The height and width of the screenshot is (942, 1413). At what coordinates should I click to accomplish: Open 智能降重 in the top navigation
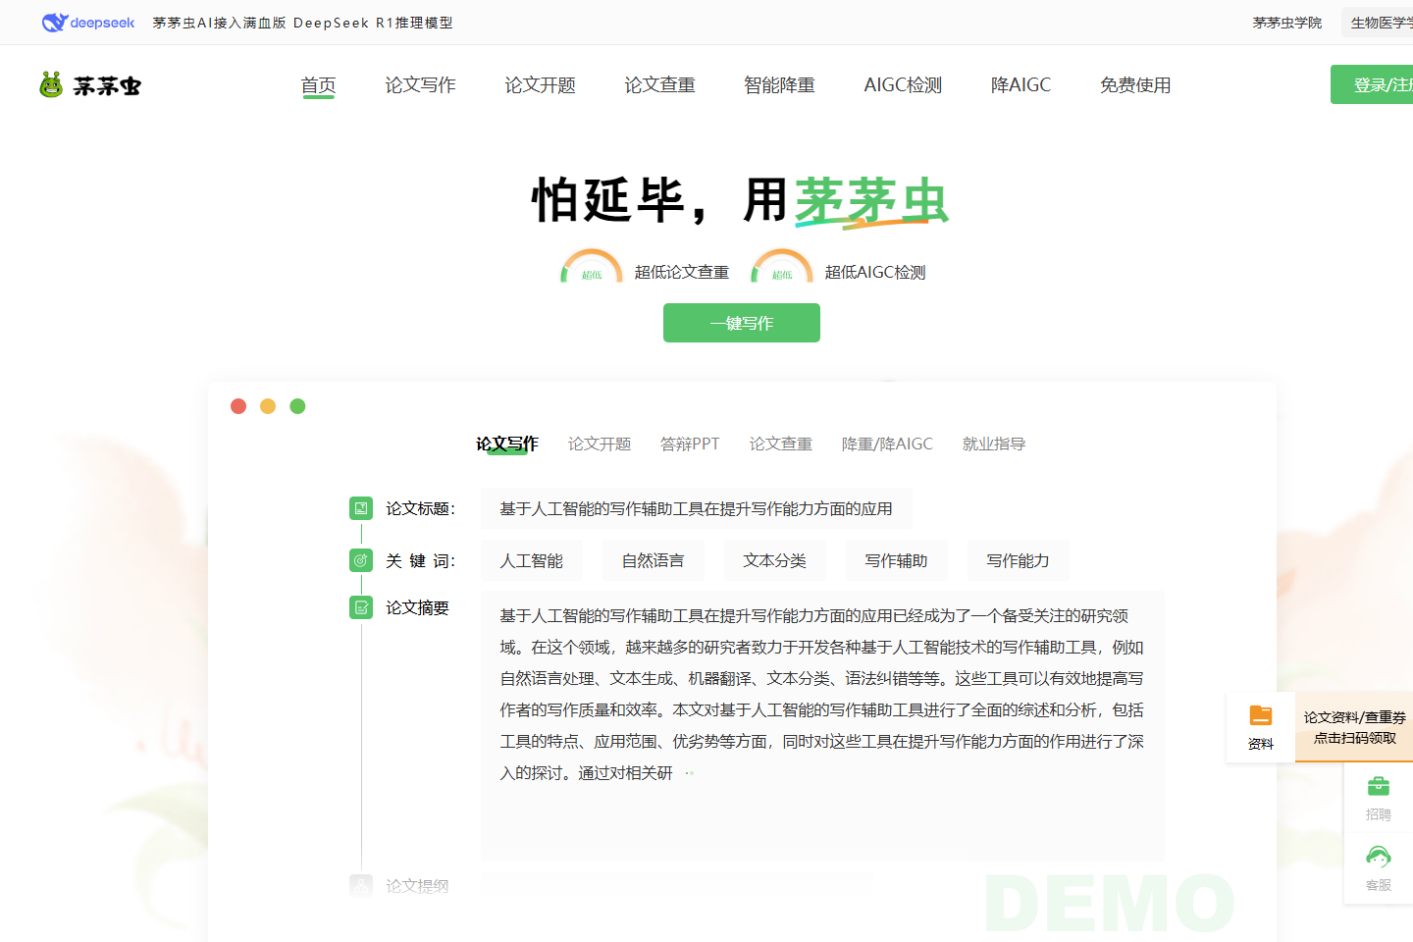[x=779, y=85]
